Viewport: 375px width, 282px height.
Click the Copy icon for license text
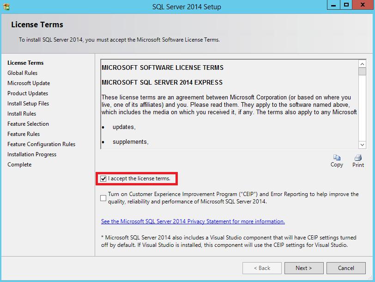click(337, 158)
